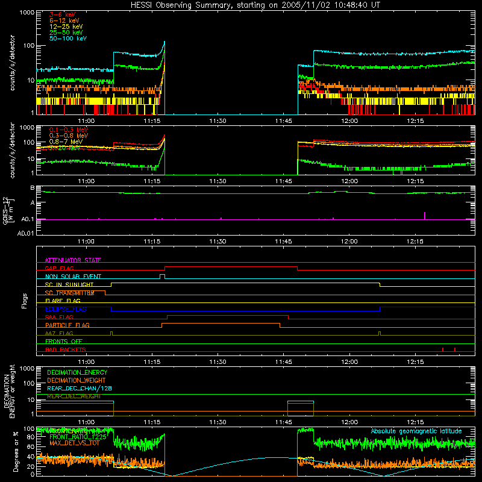Select the BAD_PACKETS flag label

click(x=66, y=349)
